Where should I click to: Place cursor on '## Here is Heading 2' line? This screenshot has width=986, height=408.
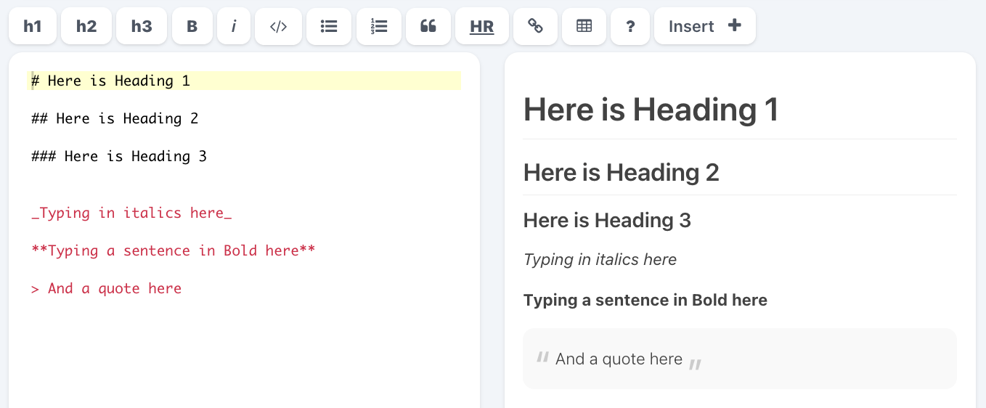coord(115,118)
